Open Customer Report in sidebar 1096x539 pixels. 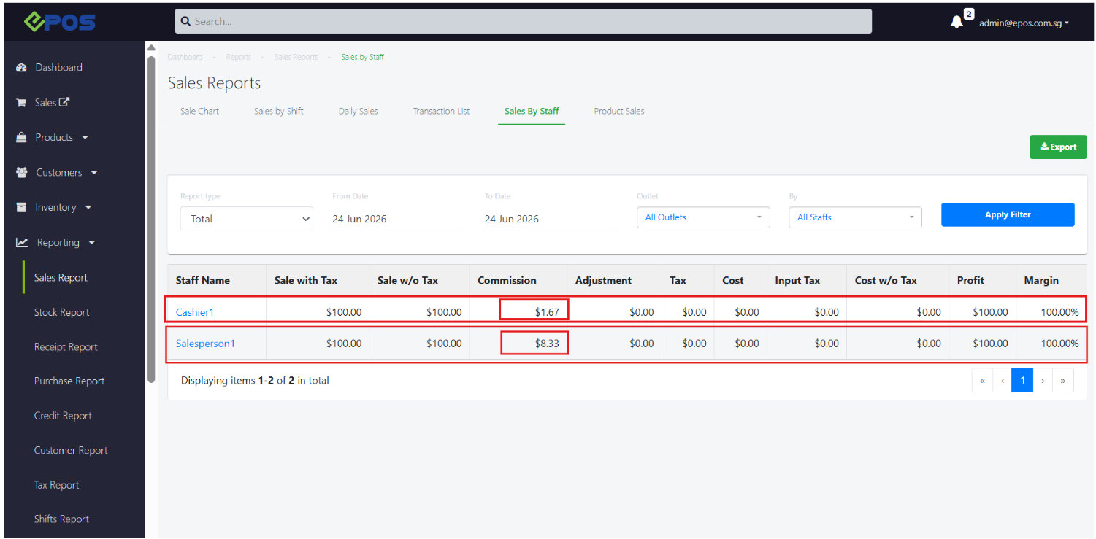pyautogui.click(x=71, y=451)
